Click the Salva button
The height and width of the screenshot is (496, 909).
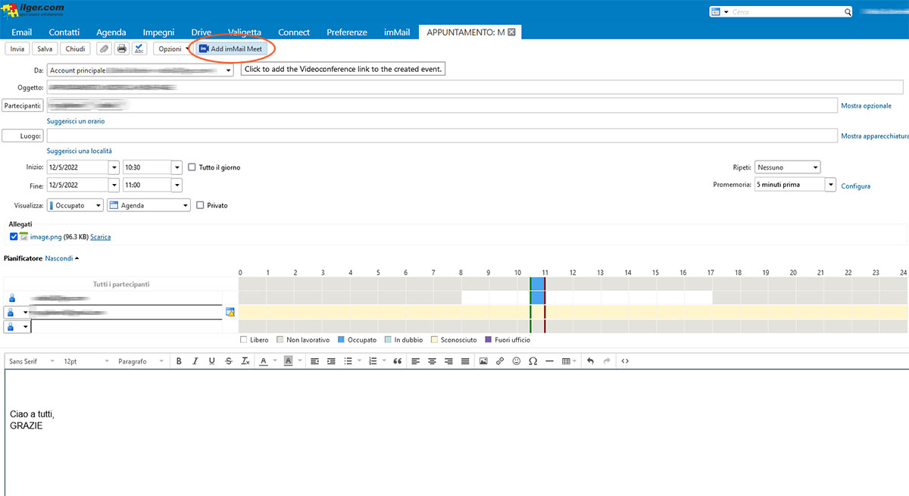coord(45,48)
